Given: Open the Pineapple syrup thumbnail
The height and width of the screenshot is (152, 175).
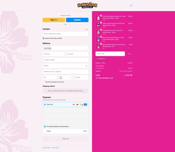Looking at the screenshot, I should [98, 32].
